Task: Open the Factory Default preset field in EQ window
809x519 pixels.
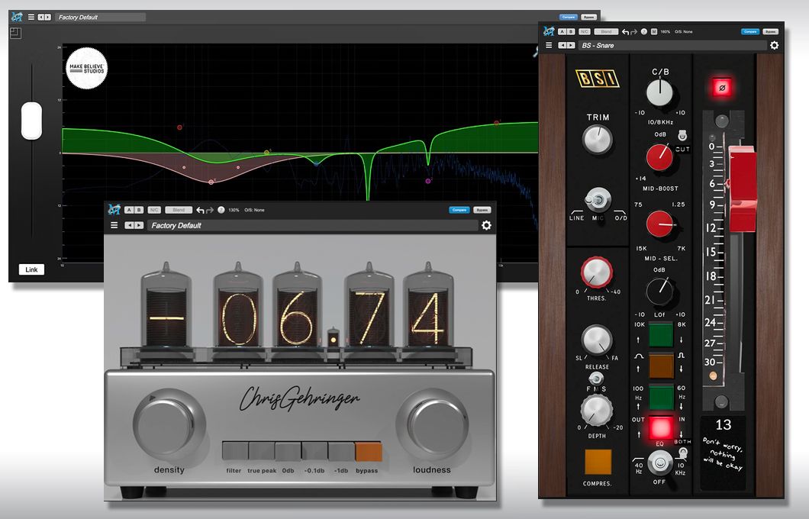Action: point(101,17)
